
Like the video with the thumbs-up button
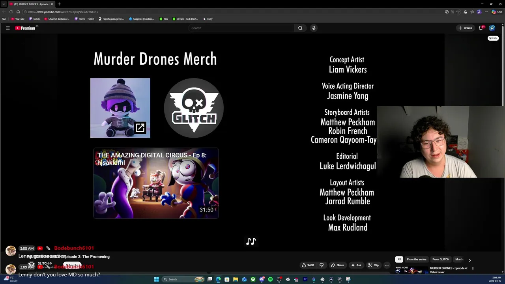point(308,265)
